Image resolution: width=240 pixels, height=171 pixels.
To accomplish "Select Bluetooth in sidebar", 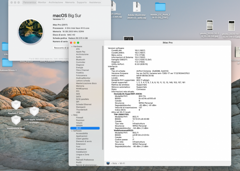I will 80,60.
